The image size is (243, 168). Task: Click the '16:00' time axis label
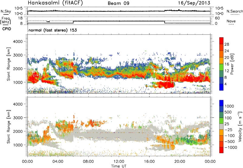point(149,162)
